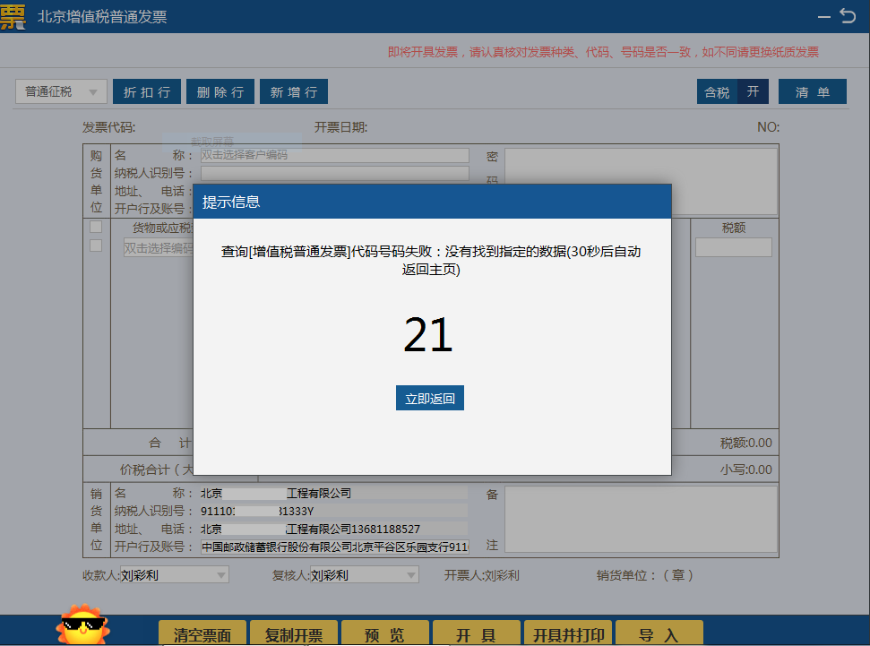
Task: Open the 清单 list button
Action: click(812, 91)
